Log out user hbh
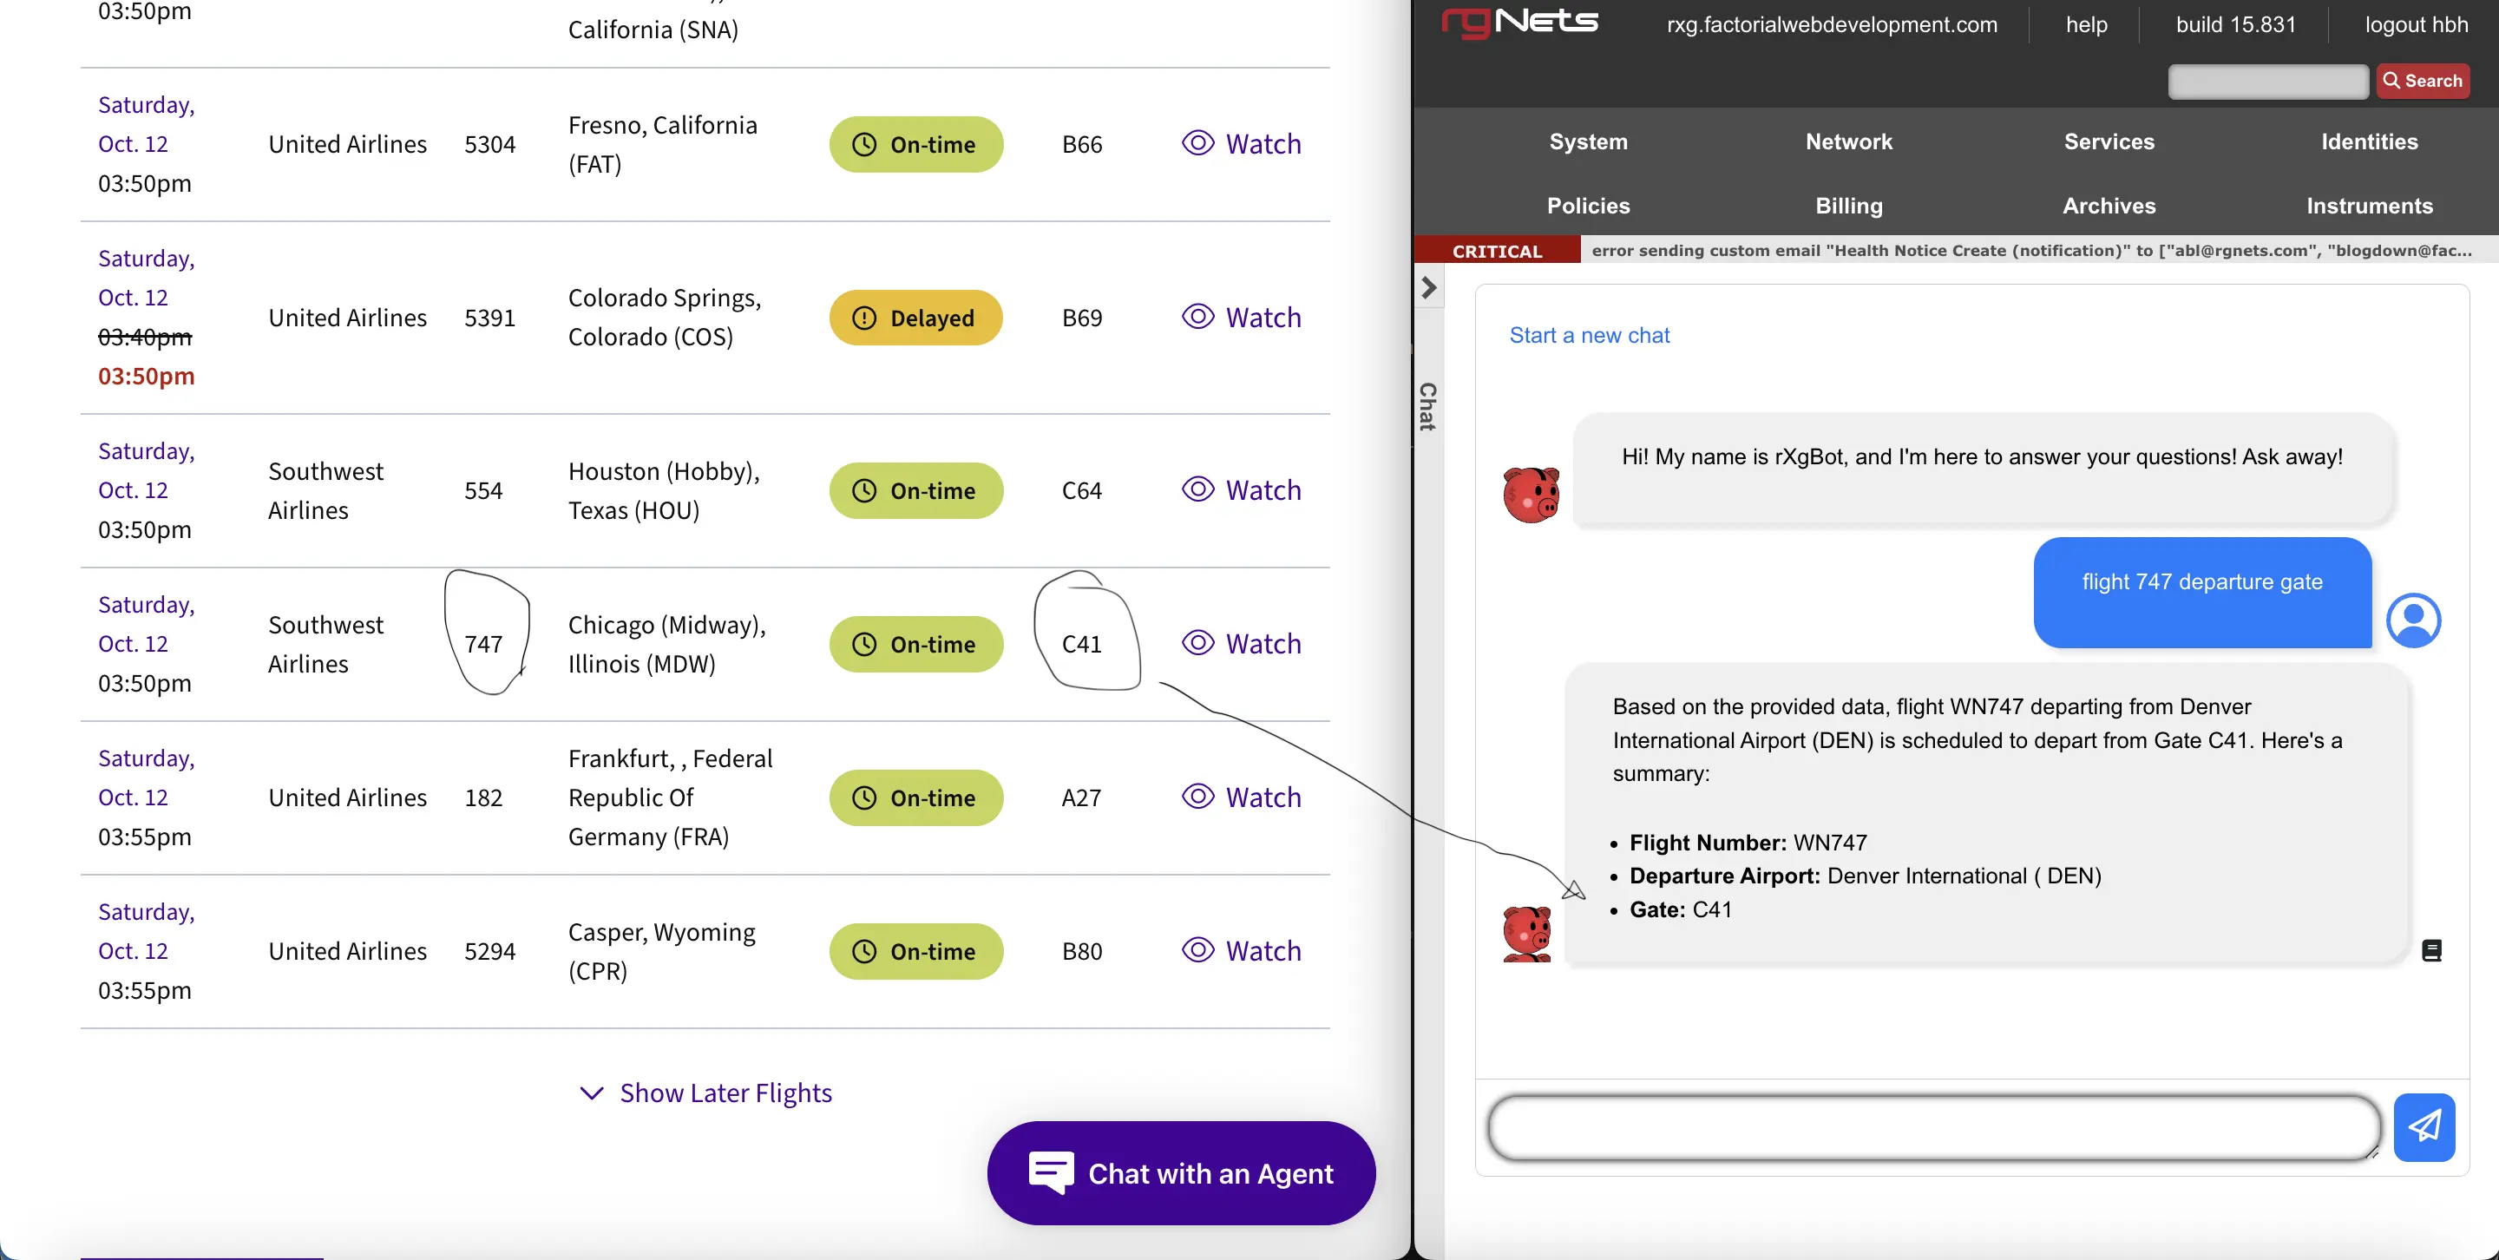This screenshot has width=2499, height=1260. [x=2416, y=24]
